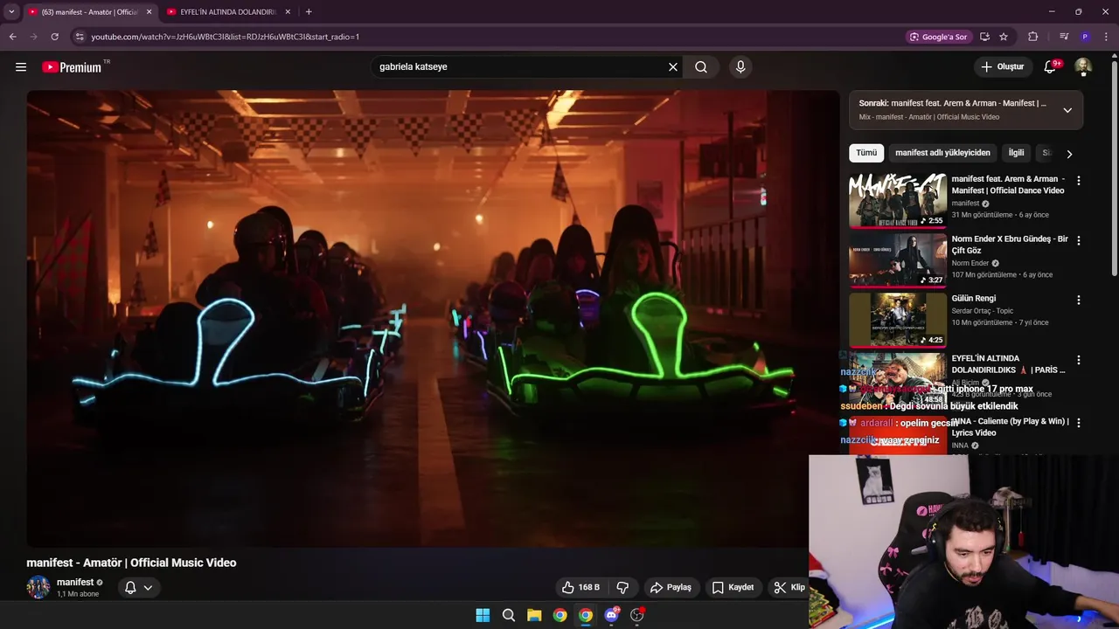The width and height of the screenshot is (1119, 629).
Task: Open File Explorer from the taskbar
Action: point(534,615)
